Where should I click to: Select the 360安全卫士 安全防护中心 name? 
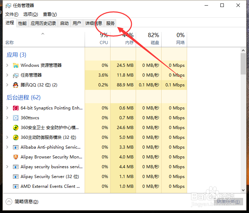pyautogui.click(x=50, y=128)
